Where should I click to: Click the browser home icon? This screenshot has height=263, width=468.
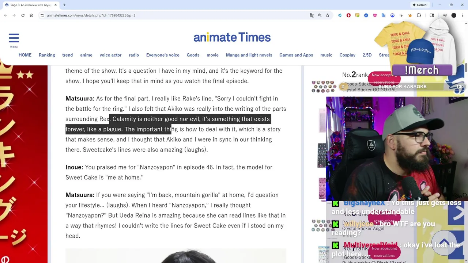31,15
